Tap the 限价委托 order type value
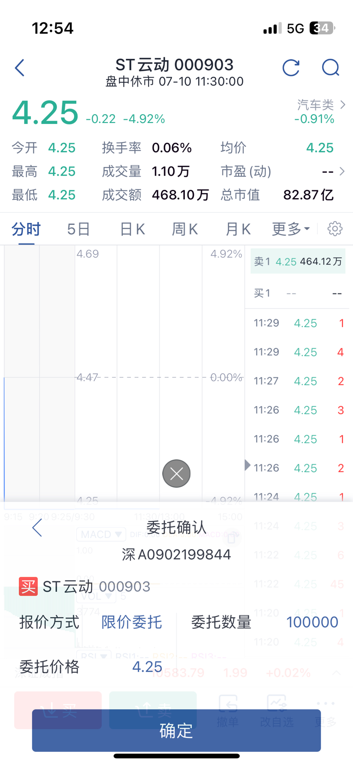The width and height of the screenshot is (353, 766). [x=131, y=622]
